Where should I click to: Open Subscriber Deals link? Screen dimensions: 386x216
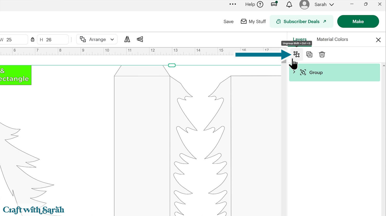pyautogui.click(x=301, y=21)
